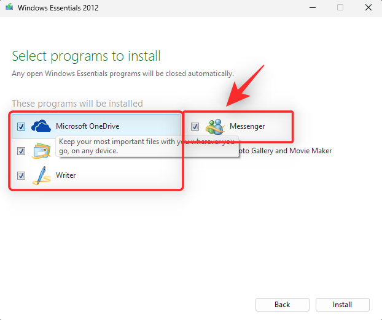Minimize the Windows Essentials 2012 window
This screenshot has width=382, height=320.
313,7
